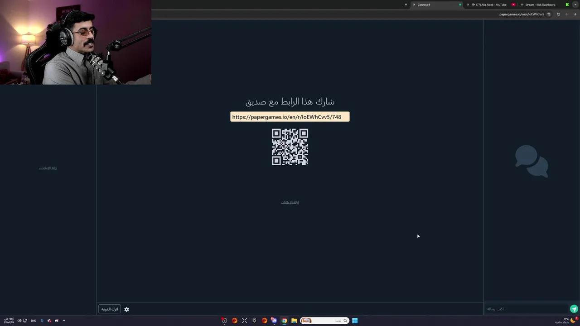Screen dimensions: 580x326
Task: Open Google Chrome from taskbar
Action: coord(284,321)
